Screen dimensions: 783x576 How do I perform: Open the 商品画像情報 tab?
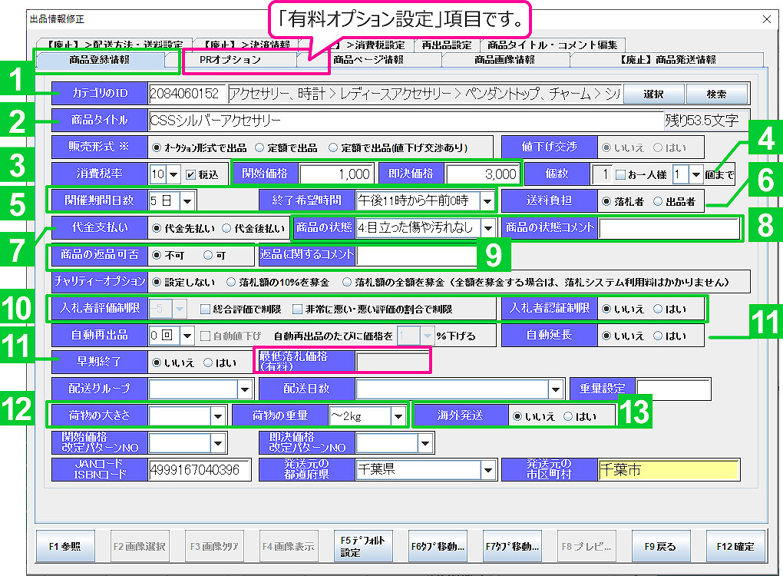point(505,60)
